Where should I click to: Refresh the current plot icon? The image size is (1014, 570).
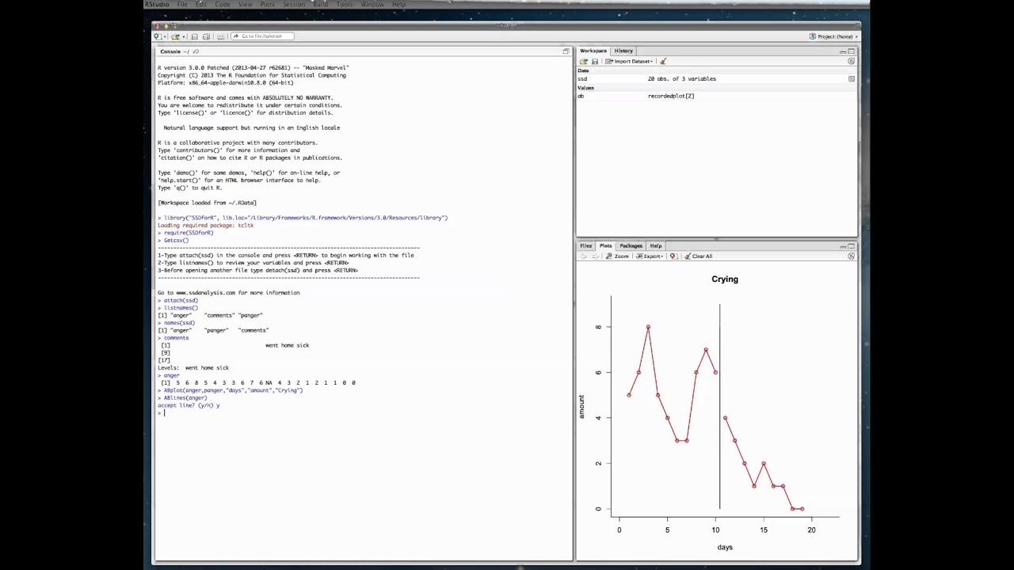click(x=852, y=256)
